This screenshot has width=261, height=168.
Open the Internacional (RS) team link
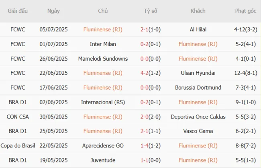103,102
